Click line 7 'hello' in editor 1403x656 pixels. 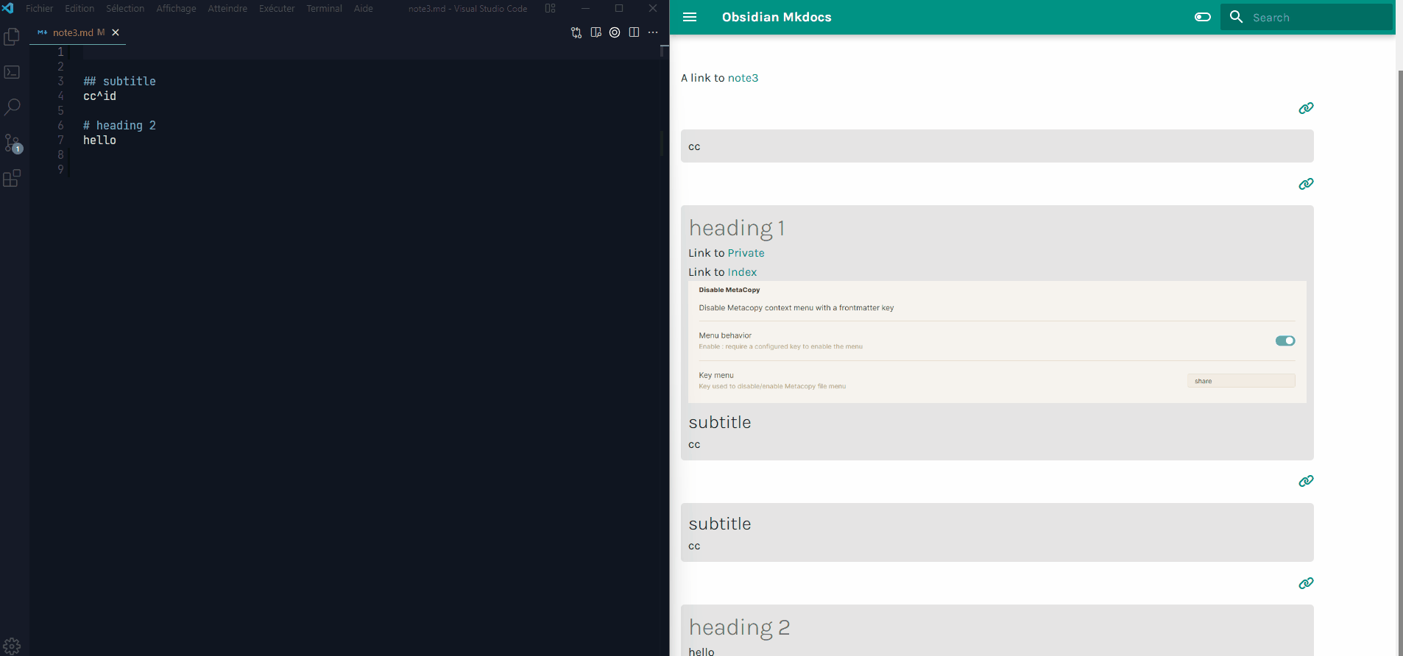[x=99, y=140]
